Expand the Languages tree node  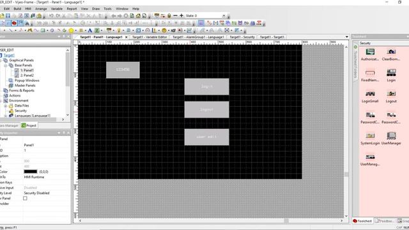[x=6, y=116]
